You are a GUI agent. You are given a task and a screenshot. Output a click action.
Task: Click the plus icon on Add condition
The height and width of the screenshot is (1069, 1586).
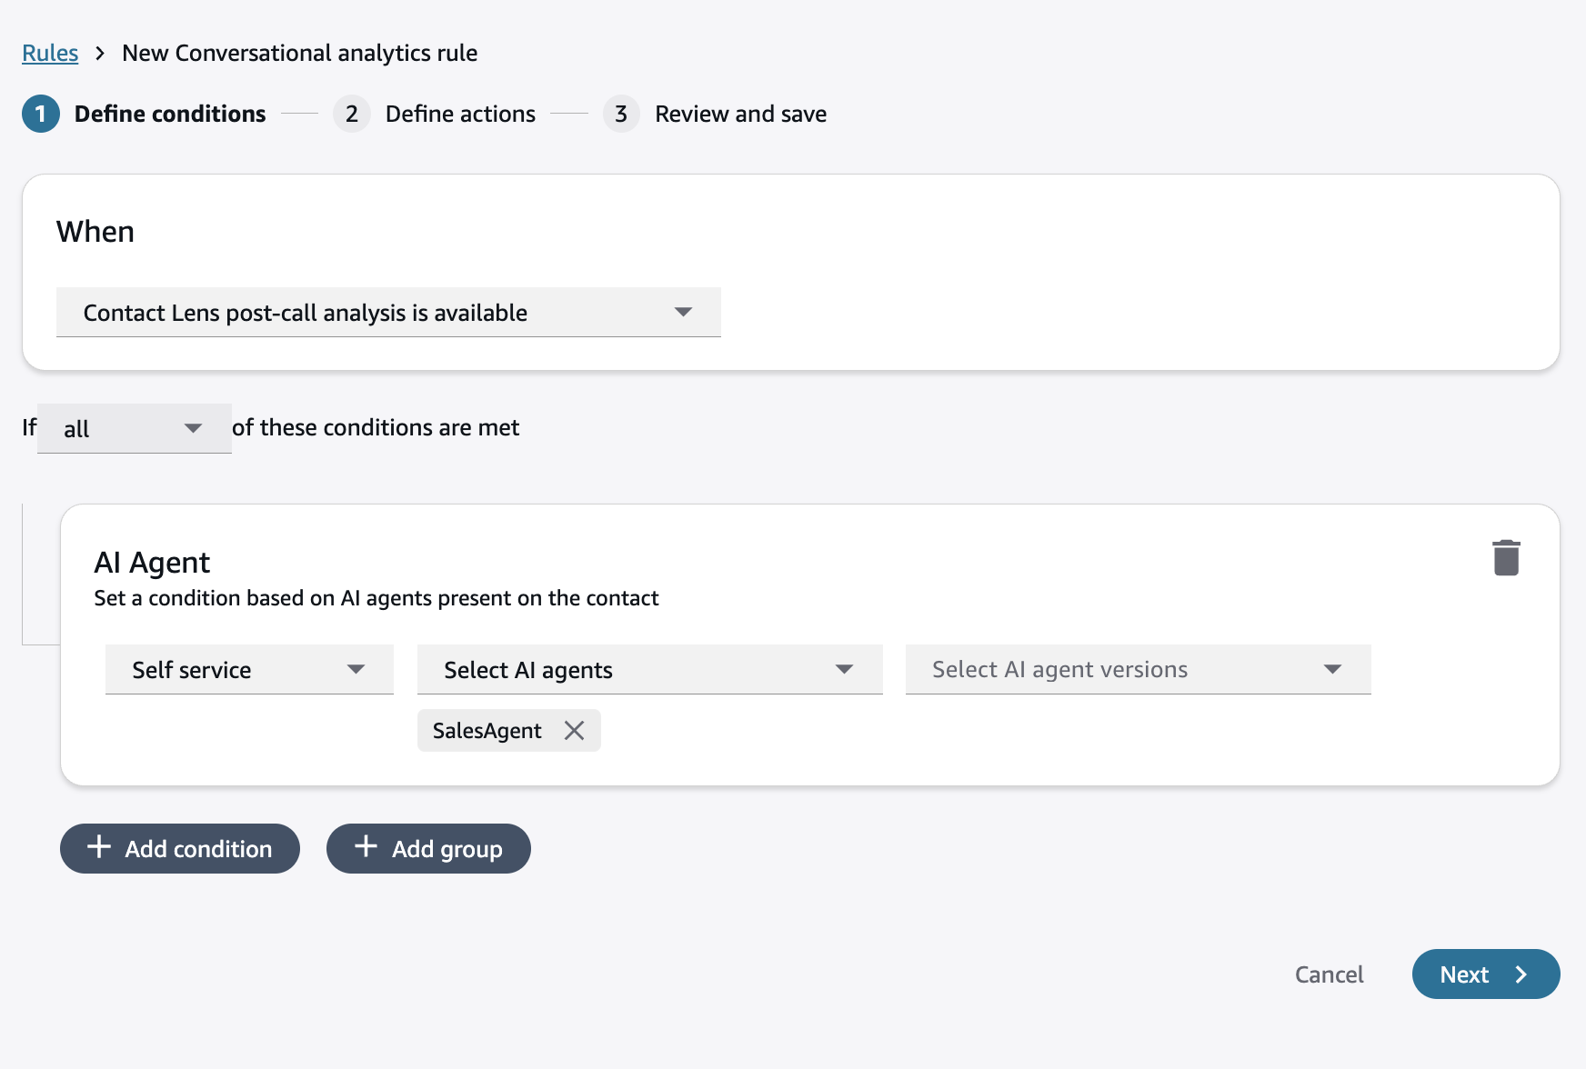tap(99, 847)
